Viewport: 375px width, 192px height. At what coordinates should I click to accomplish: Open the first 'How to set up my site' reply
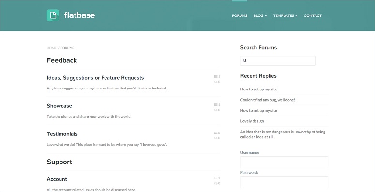click(258, 89)
